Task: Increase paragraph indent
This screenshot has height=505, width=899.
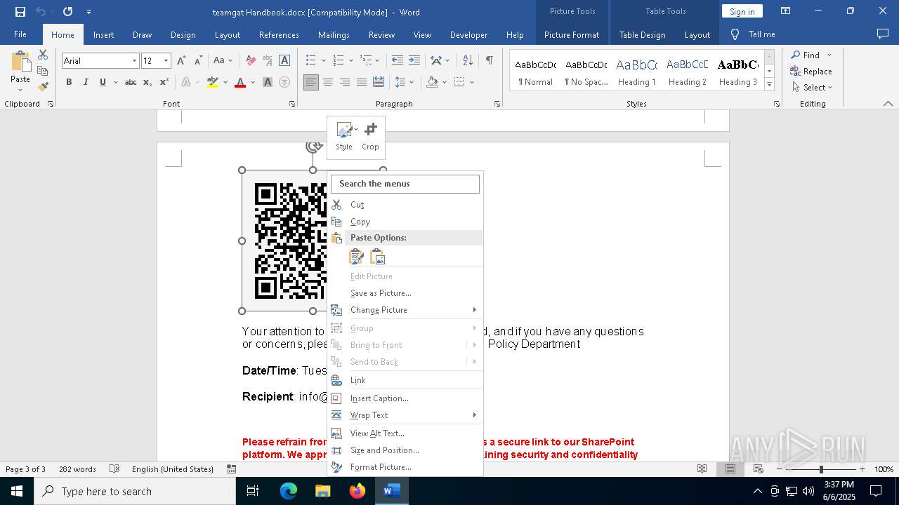Action: [x=414, y=61]
